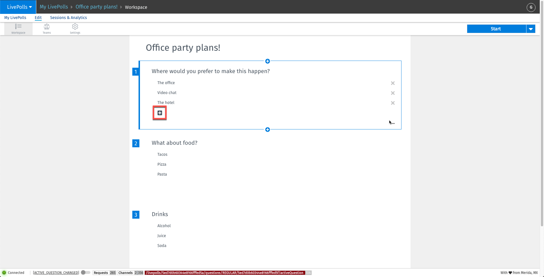The height and width of the screenshot is (277, 544).
Task: Add a new answer option to question 1
Action: click(x=160, y=113)
